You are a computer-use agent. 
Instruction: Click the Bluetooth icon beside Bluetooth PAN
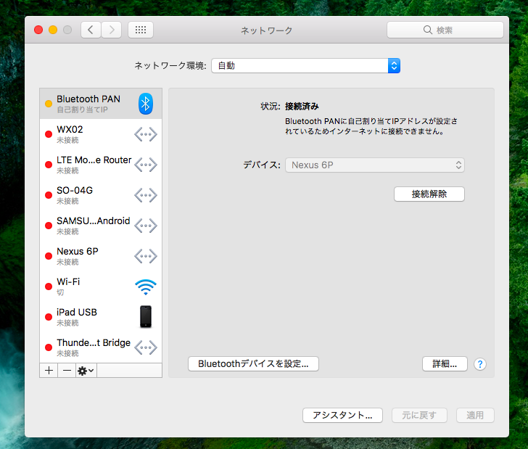[146, 104]
